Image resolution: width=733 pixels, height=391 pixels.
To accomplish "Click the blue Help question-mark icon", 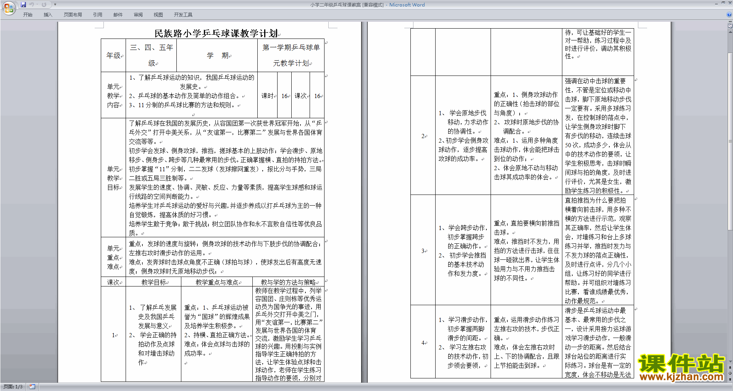I will coord(729,14).
